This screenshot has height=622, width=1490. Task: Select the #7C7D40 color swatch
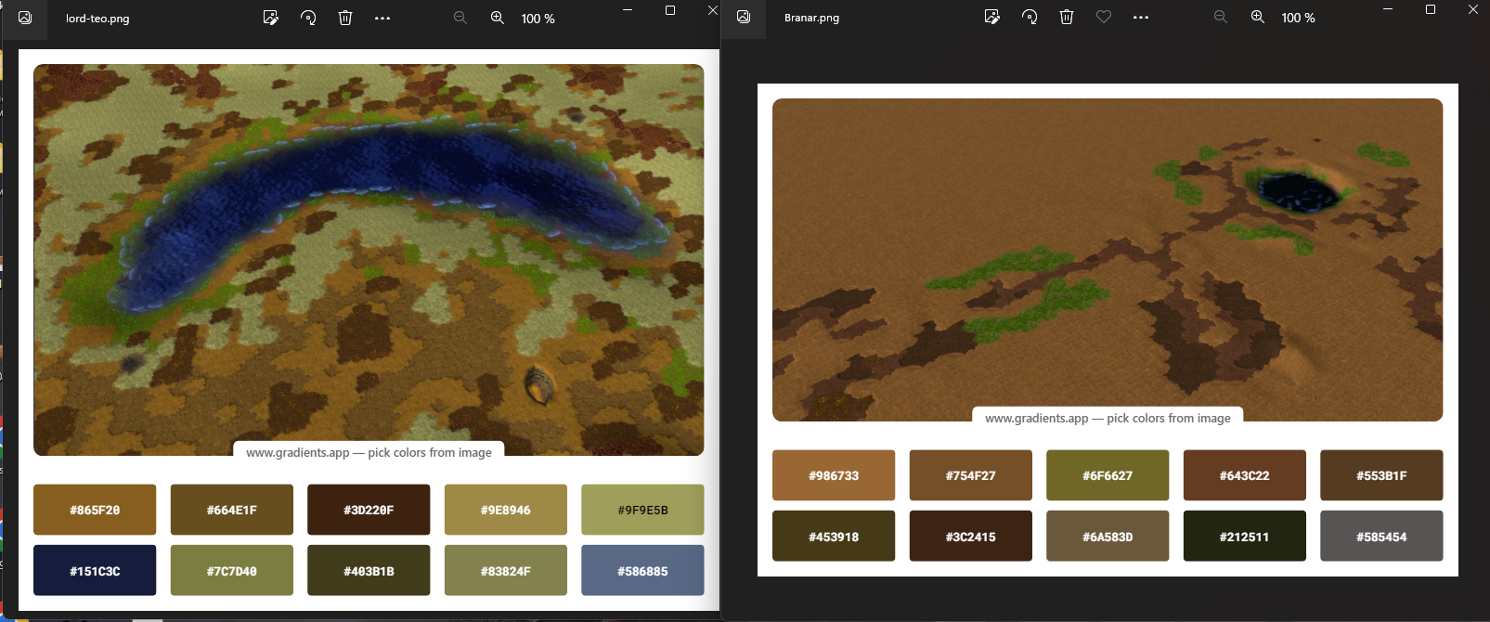[x=232, y=570]
